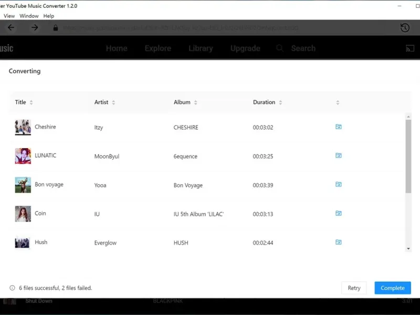Screen dimensions: 420x315
Task: Click the album text 'Bon Voyage'
Action: click(188, 185)
